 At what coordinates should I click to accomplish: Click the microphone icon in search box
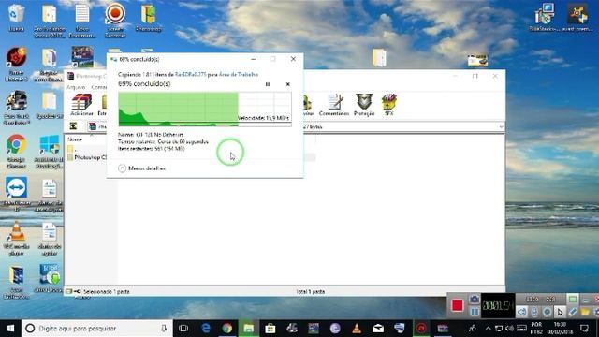click(164, 329)
